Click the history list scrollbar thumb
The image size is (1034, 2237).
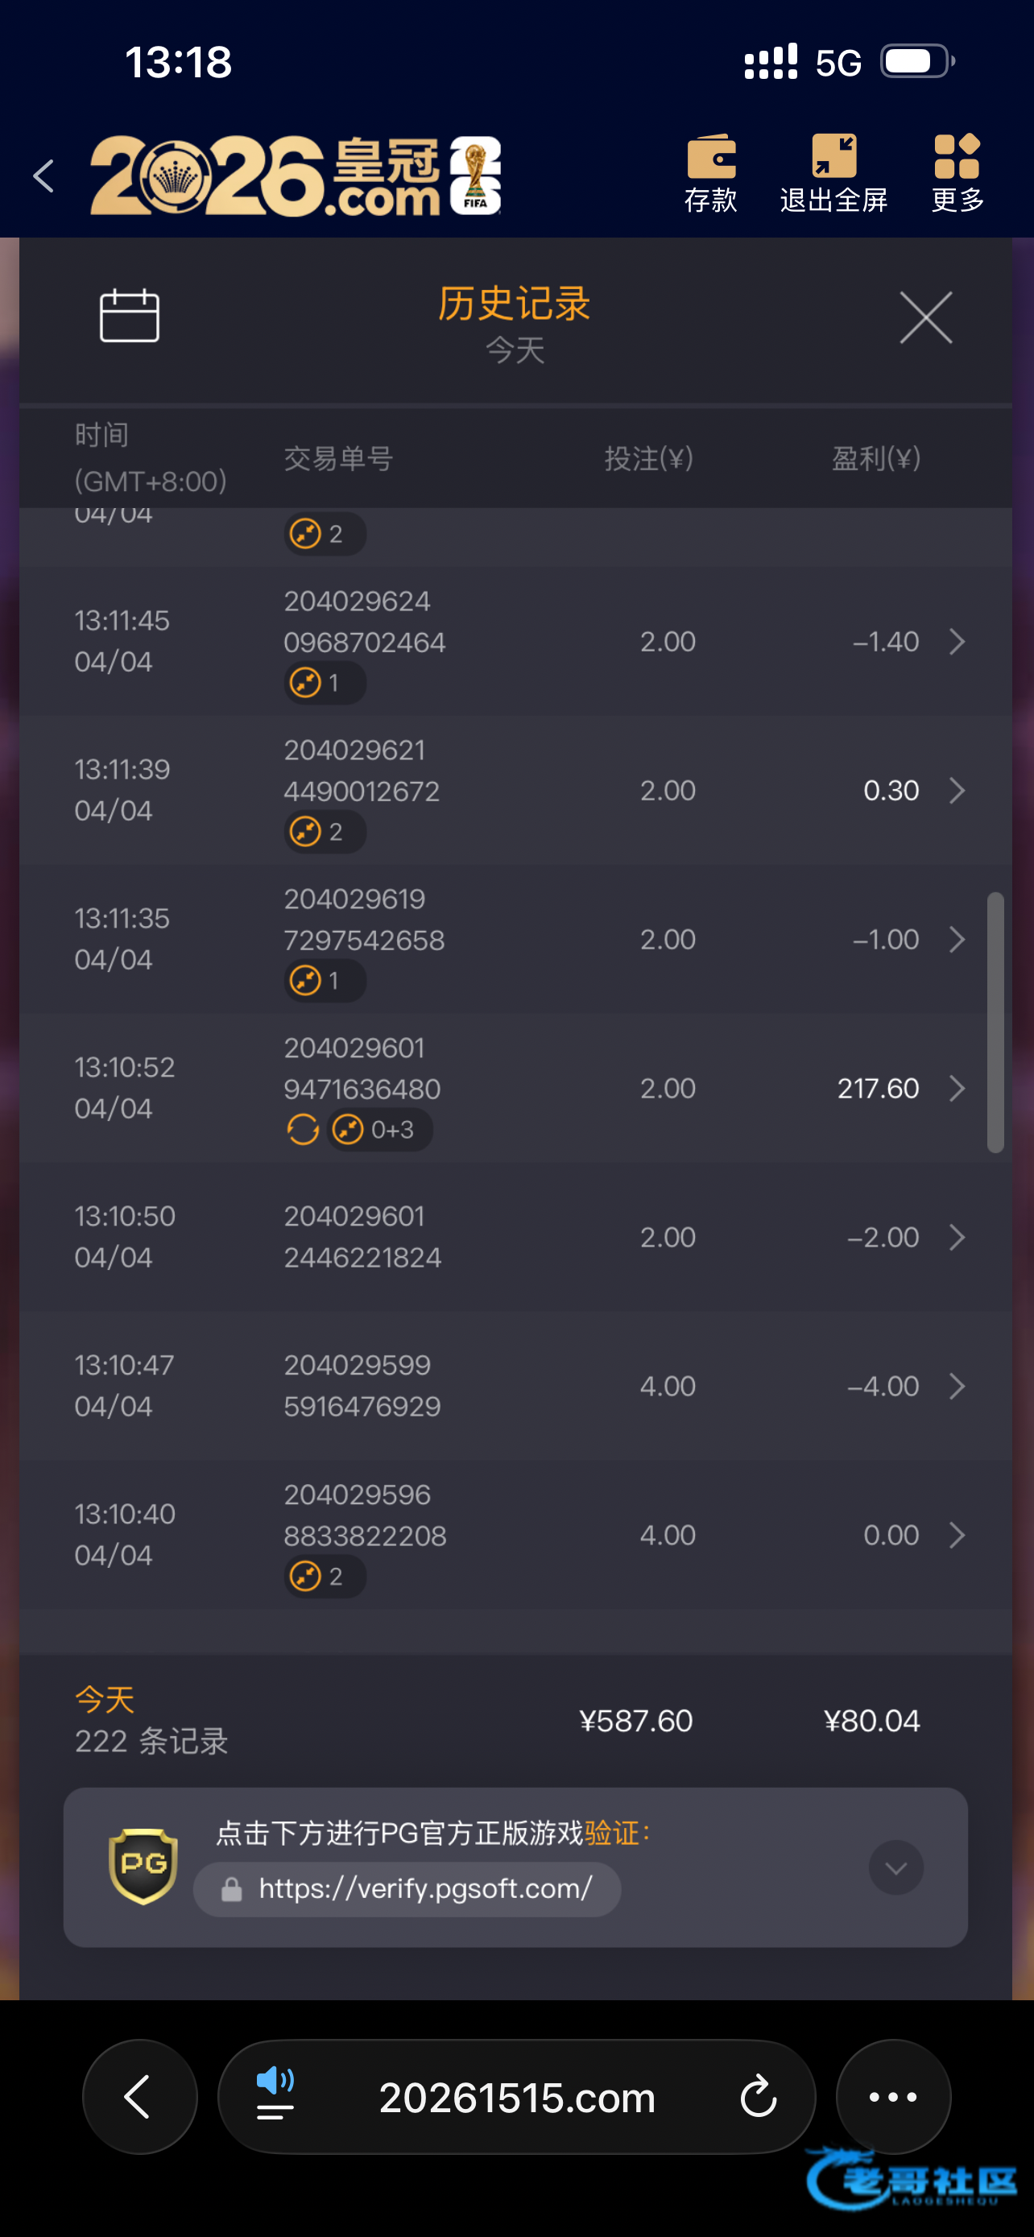click(x=995, y=1022)
